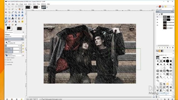Screen dimensions: 178x100
Task: Select the Ellipse Select tool
Action: tap(9, 9)
